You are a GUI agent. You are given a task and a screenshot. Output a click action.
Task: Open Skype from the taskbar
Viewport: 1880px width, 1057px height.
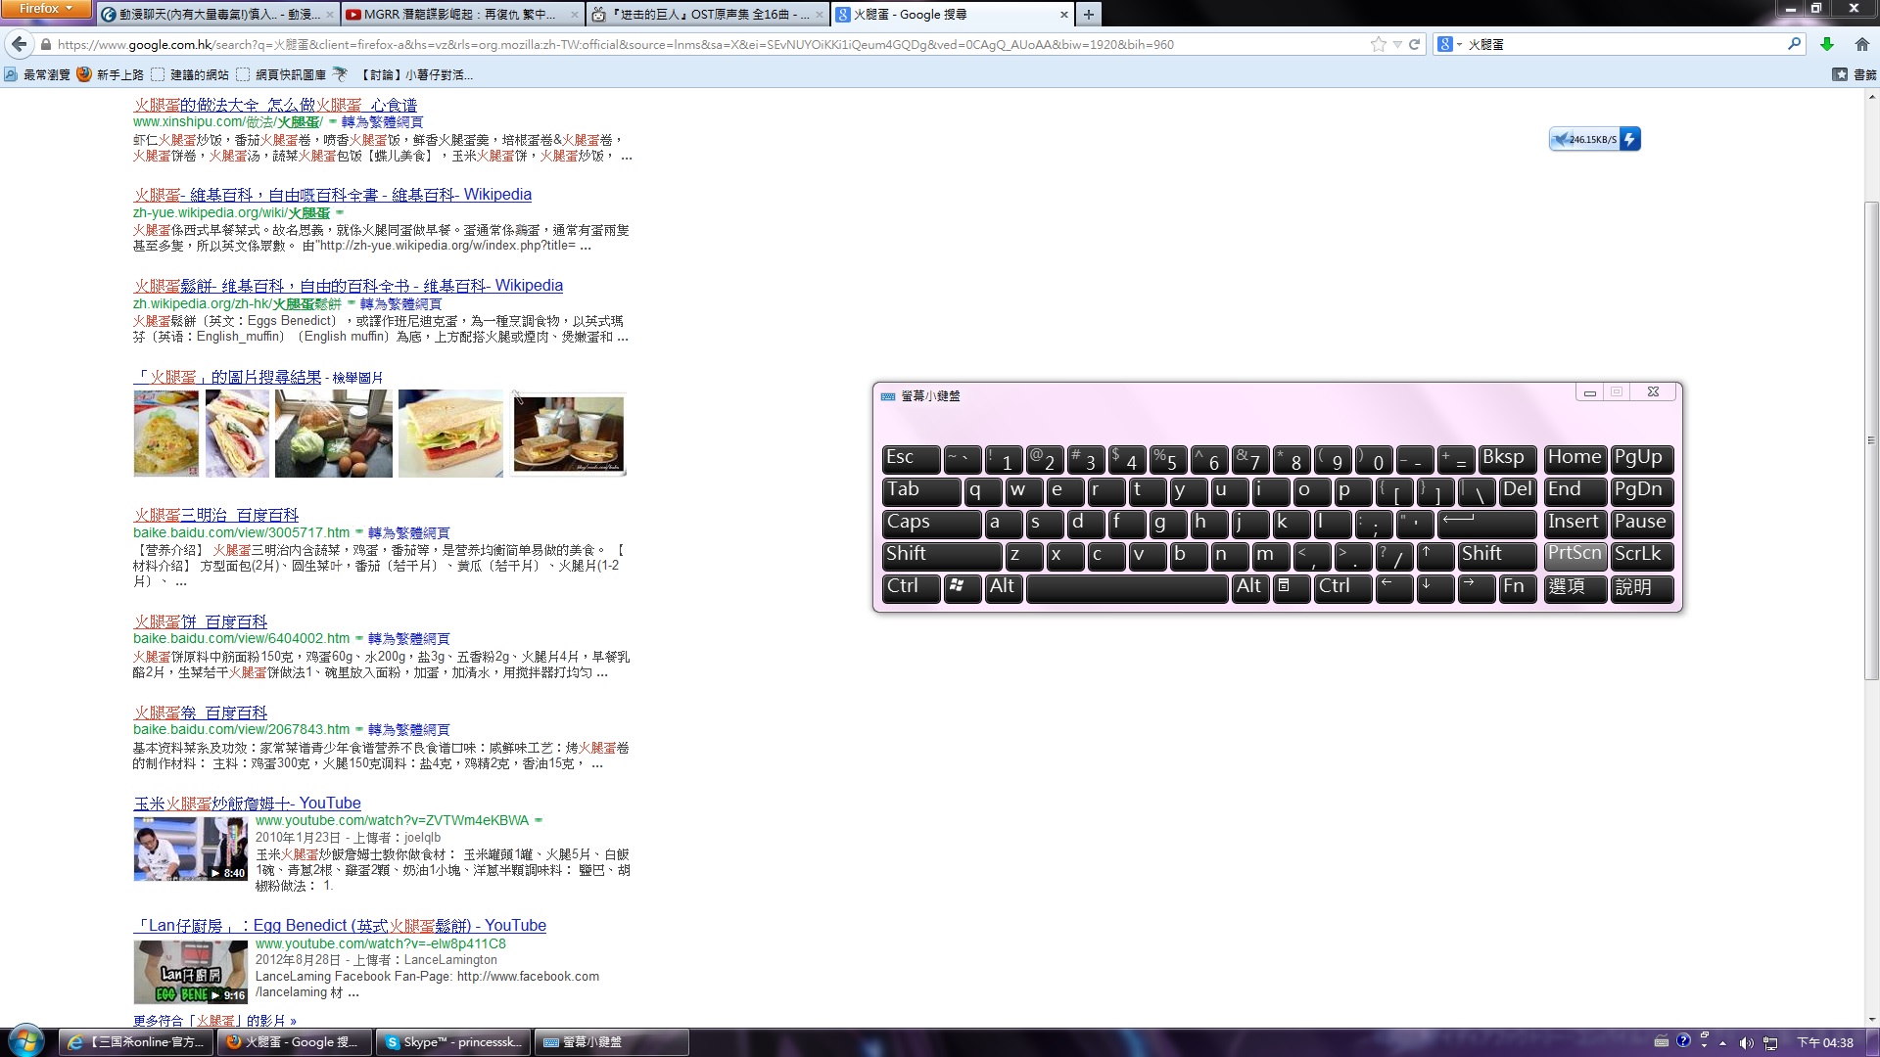point(453,1042)
